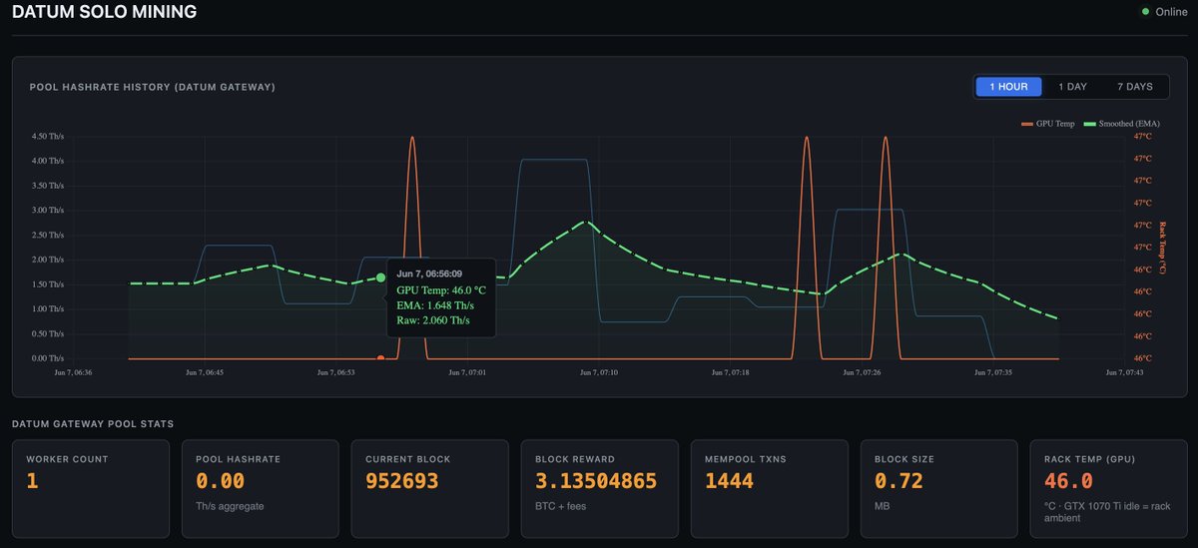1198x548 pixels.
Task: Click the Block Size value 0.72
Action: (899, 482)
